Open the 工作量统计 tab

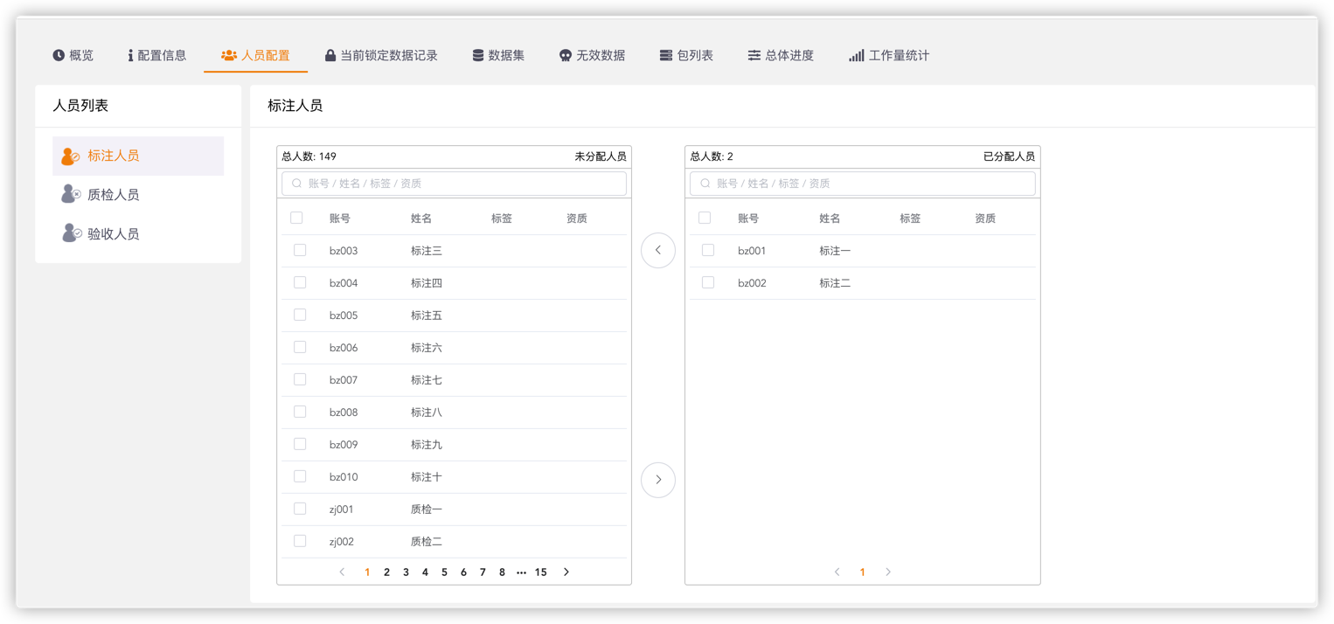889,55
